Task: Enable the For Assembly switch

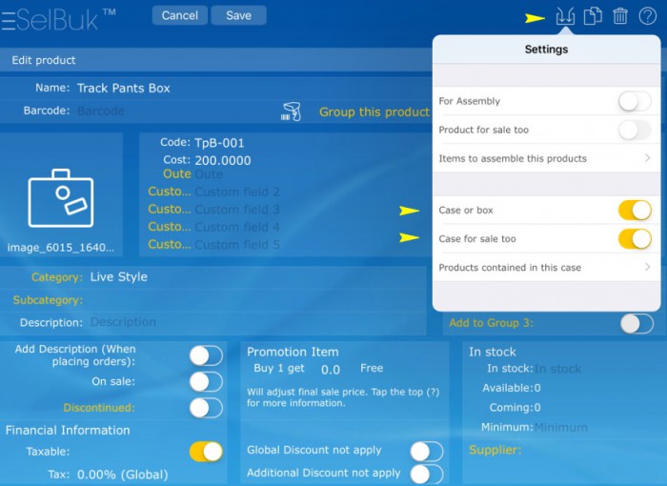Action: coord(634,101)
